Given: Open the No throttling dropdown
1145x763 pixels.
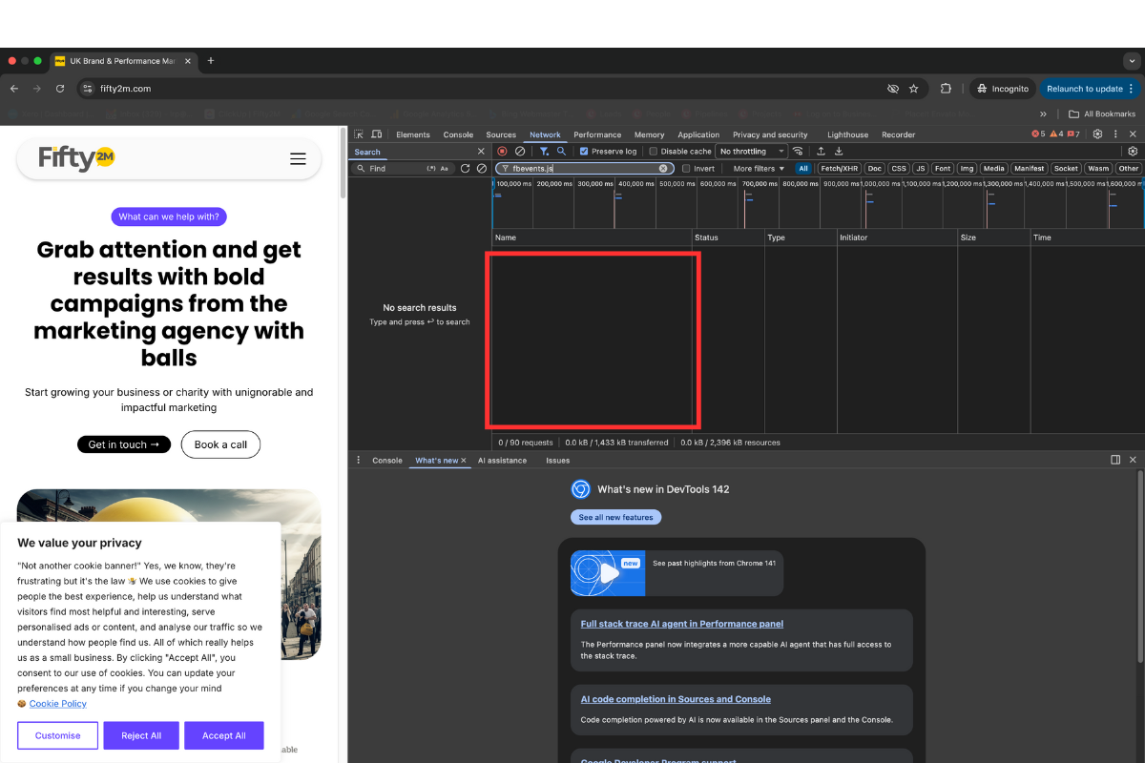Looking at the screenshot, I should click(x=752, y=151).
